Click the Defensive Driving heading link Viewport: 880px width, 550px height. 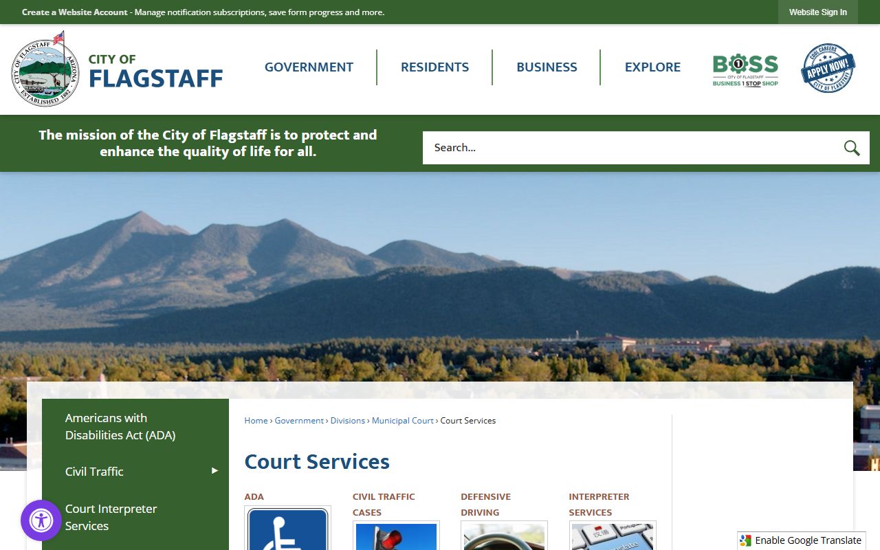(x=485, y=505)
